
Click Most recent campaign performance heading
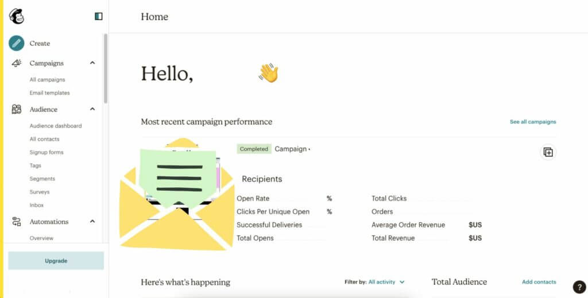coord(207,122)
